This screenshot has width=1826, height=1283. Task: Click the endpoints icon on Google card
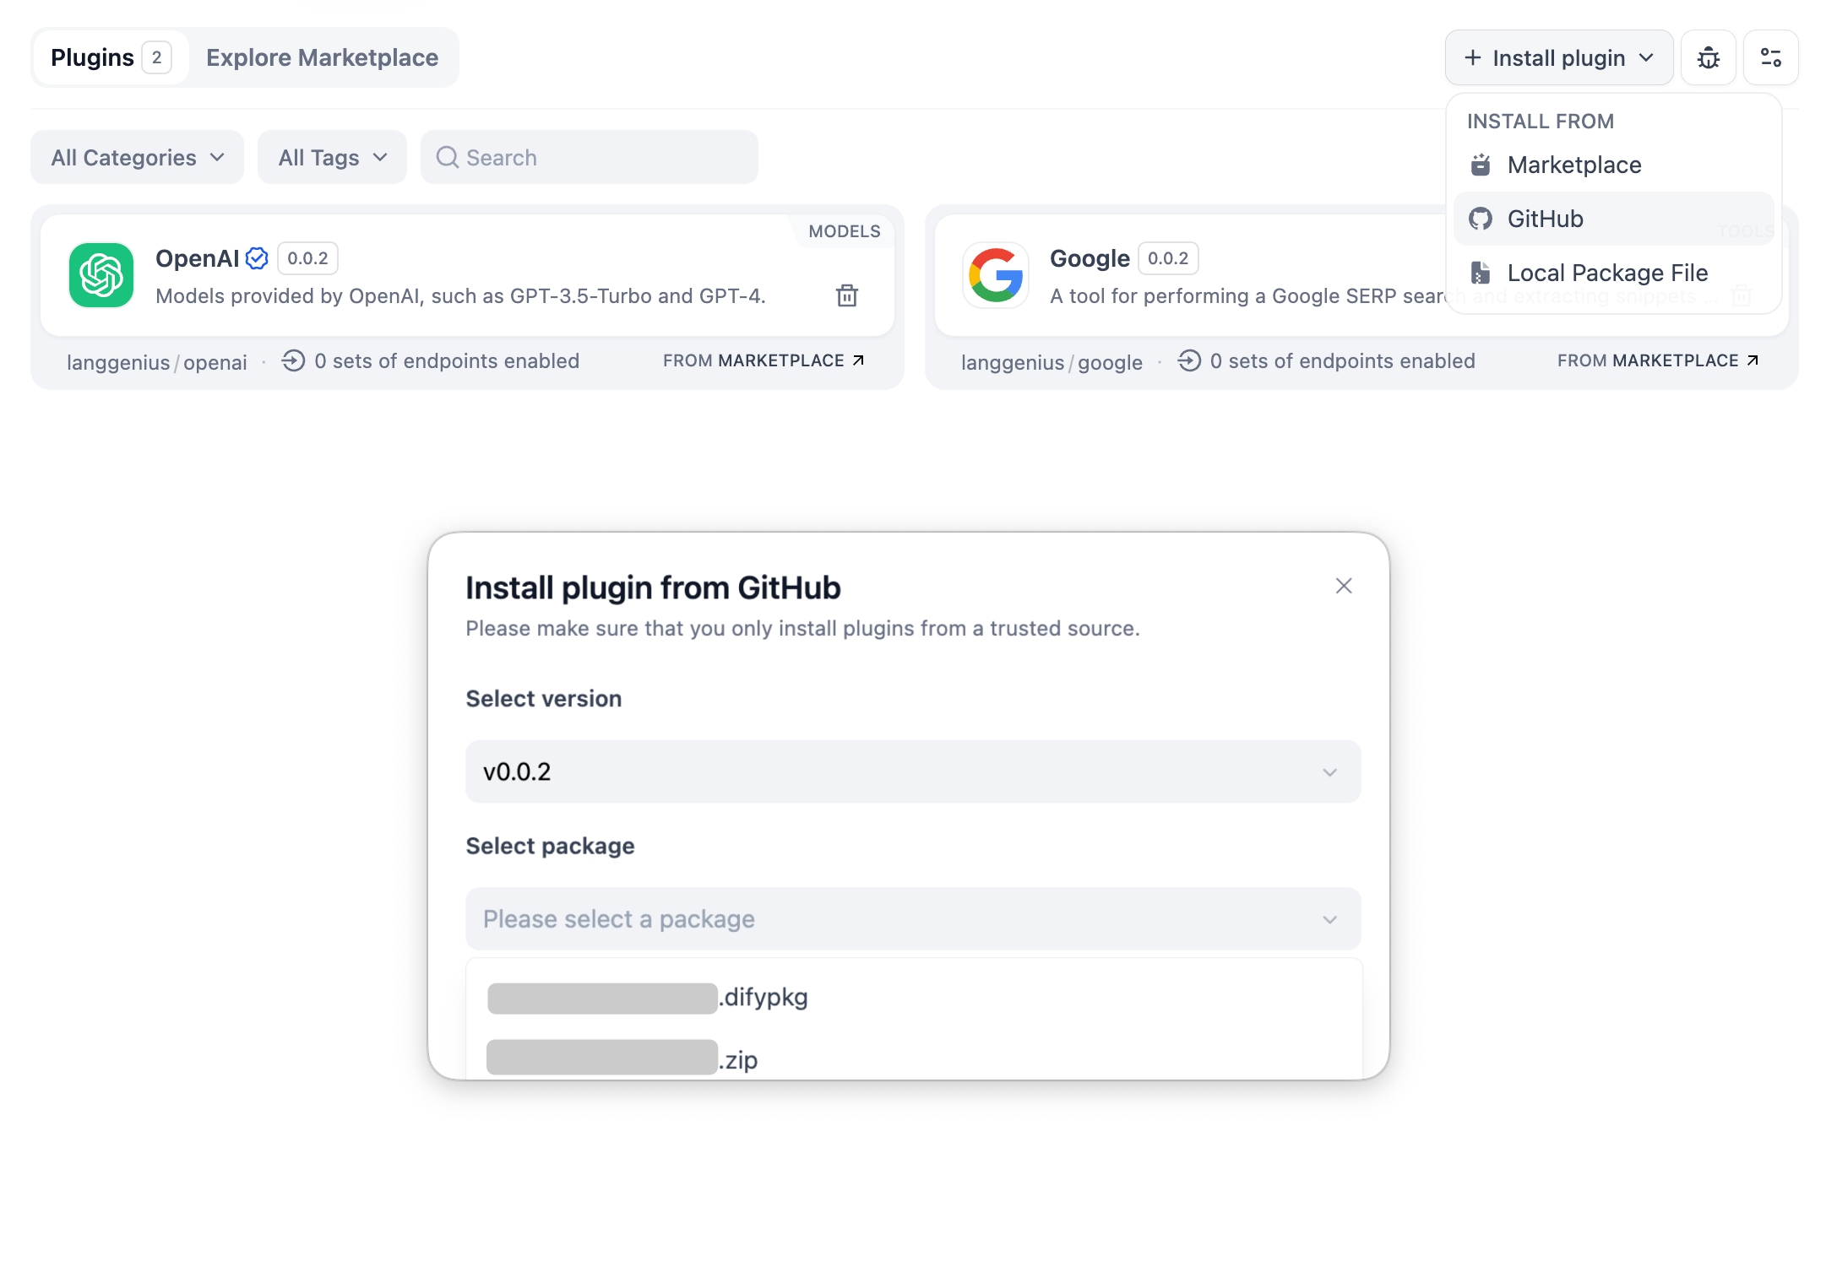[x=1188, y=361]
